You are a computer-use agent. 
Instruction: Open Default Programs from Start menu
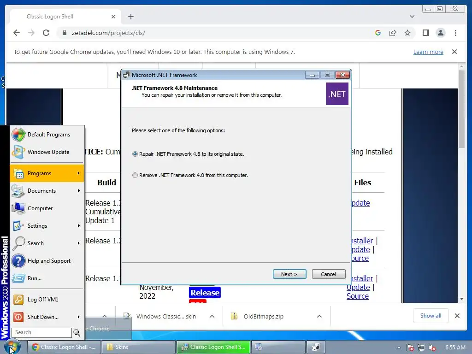pyautogui.click(x=47, y=135)
